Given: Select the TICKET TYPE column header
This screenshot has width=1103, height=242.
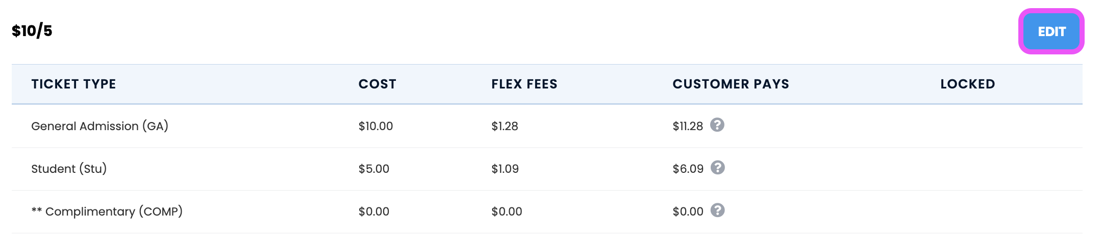Looking at the screenshot, I should tap(73, 84).
